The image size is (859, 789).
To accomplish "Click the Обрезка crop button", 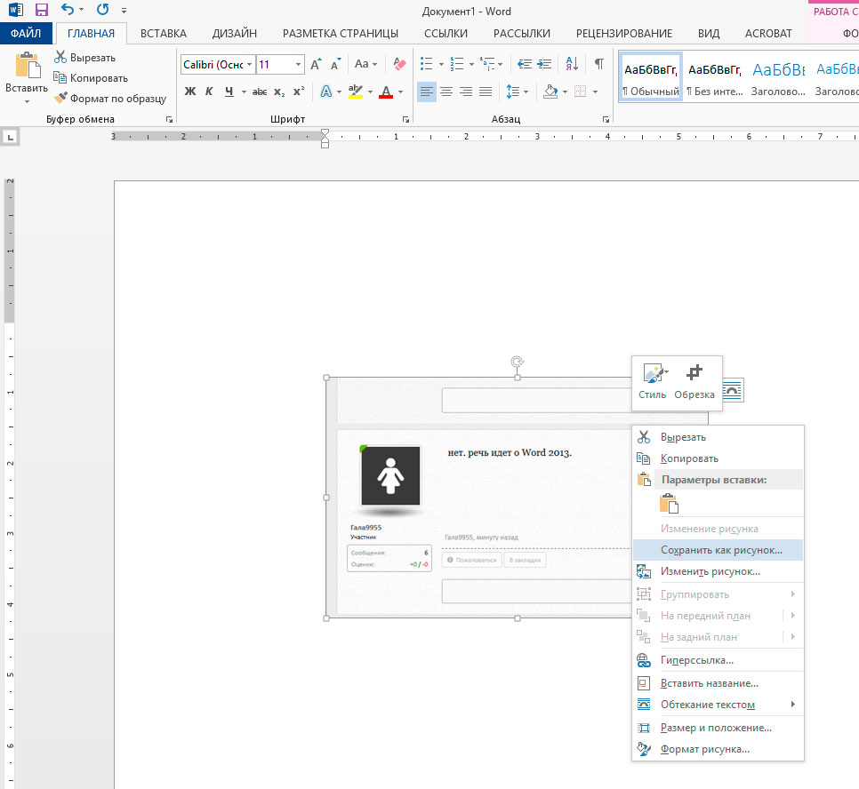I will [x=694, y=382].
